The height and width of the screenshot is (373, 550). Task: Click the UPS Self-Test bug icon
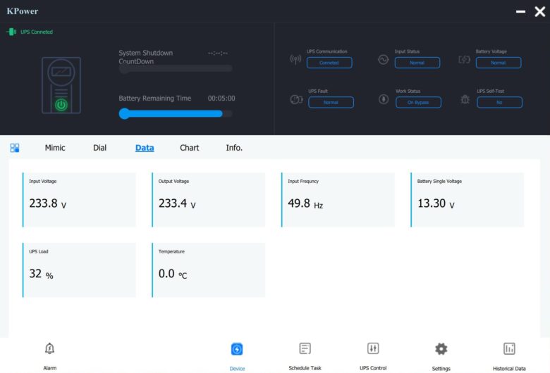click(x=465, y=99)
